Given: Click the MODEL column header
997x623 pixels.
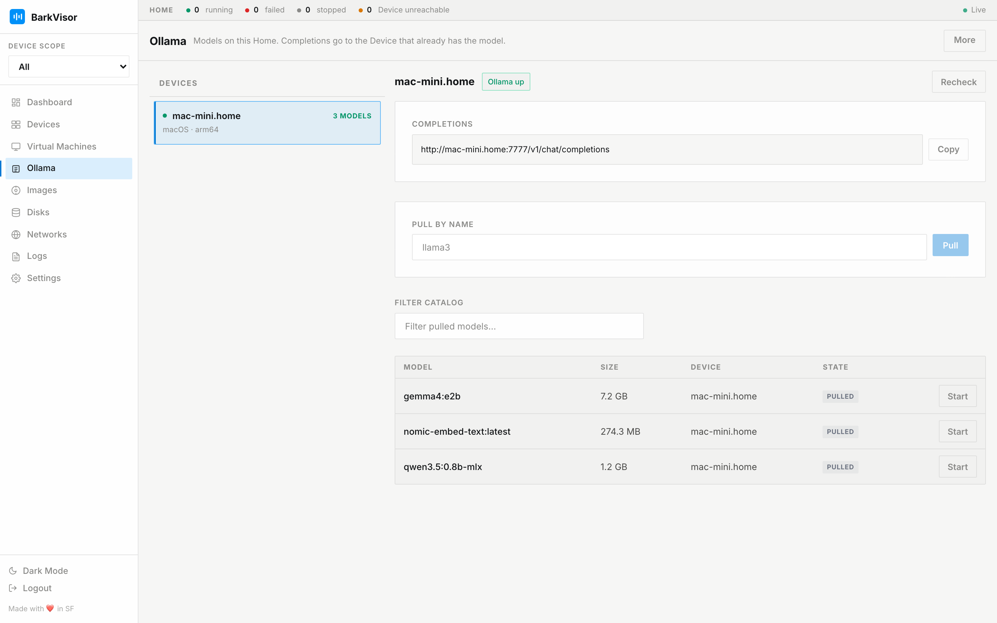Looking at the screenshot, I should tap(418, 367).
